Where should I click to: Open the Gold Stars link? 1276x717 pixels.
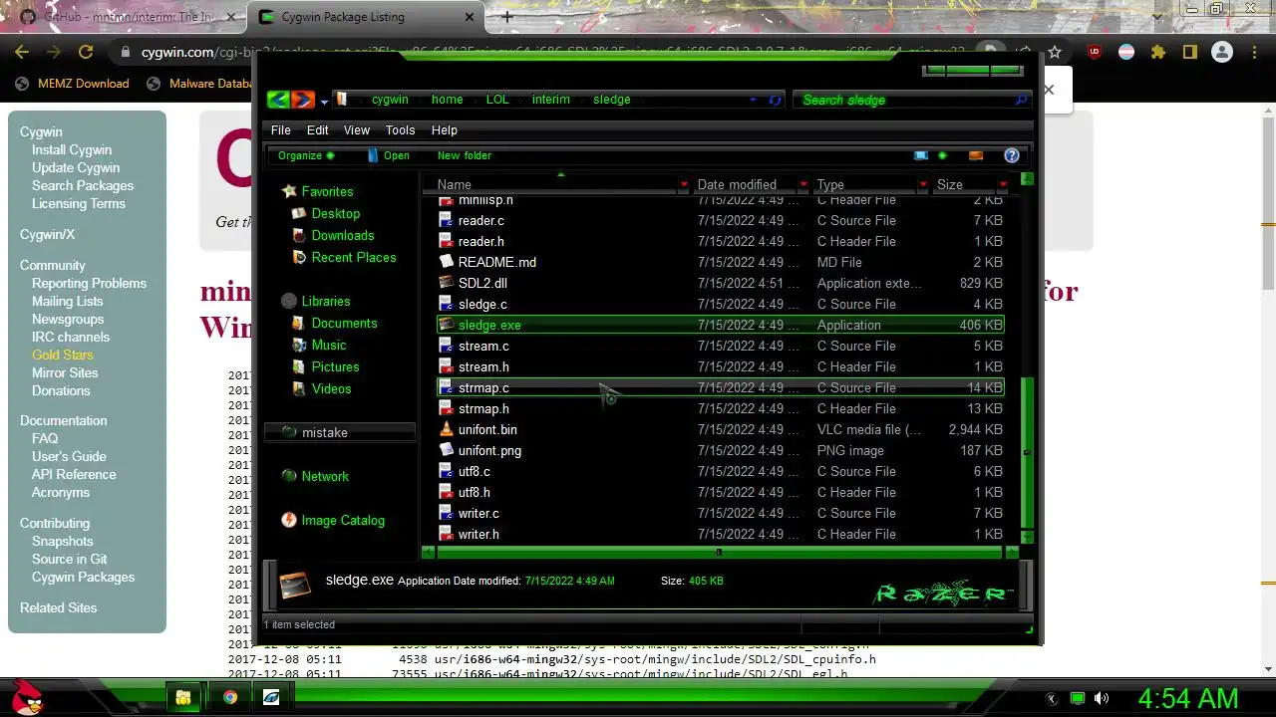click(63, 355)
